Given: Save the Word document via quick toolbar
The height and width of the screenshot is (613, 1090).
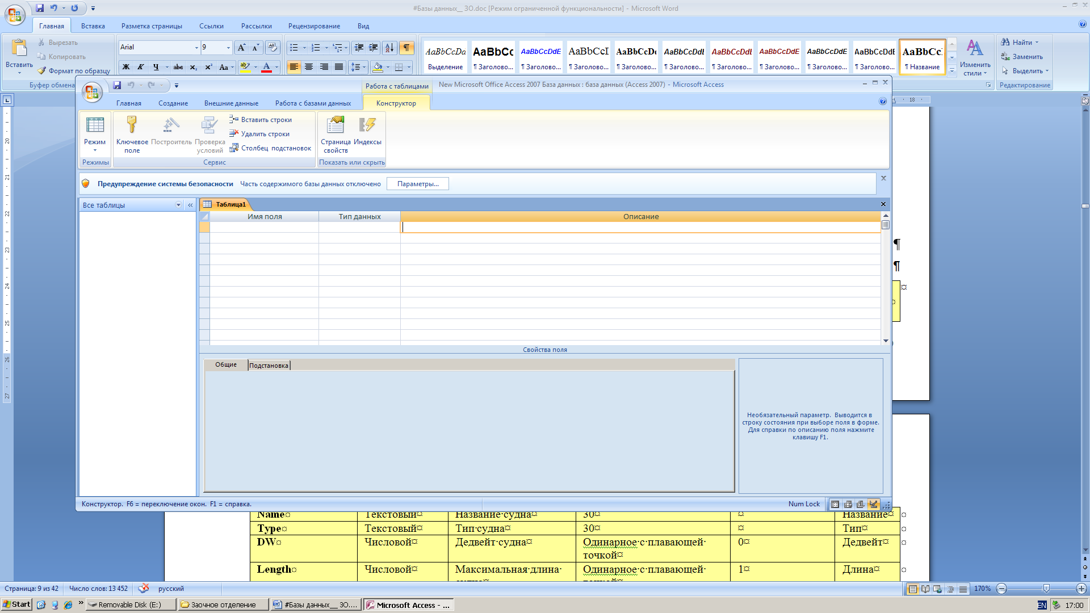Looking at the screenshot, I should [x=40, y=8].
